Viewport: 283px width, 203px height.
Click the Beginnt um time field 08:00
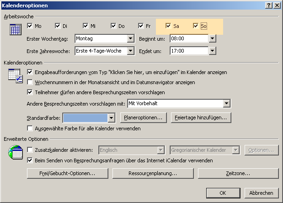point(189,38)
